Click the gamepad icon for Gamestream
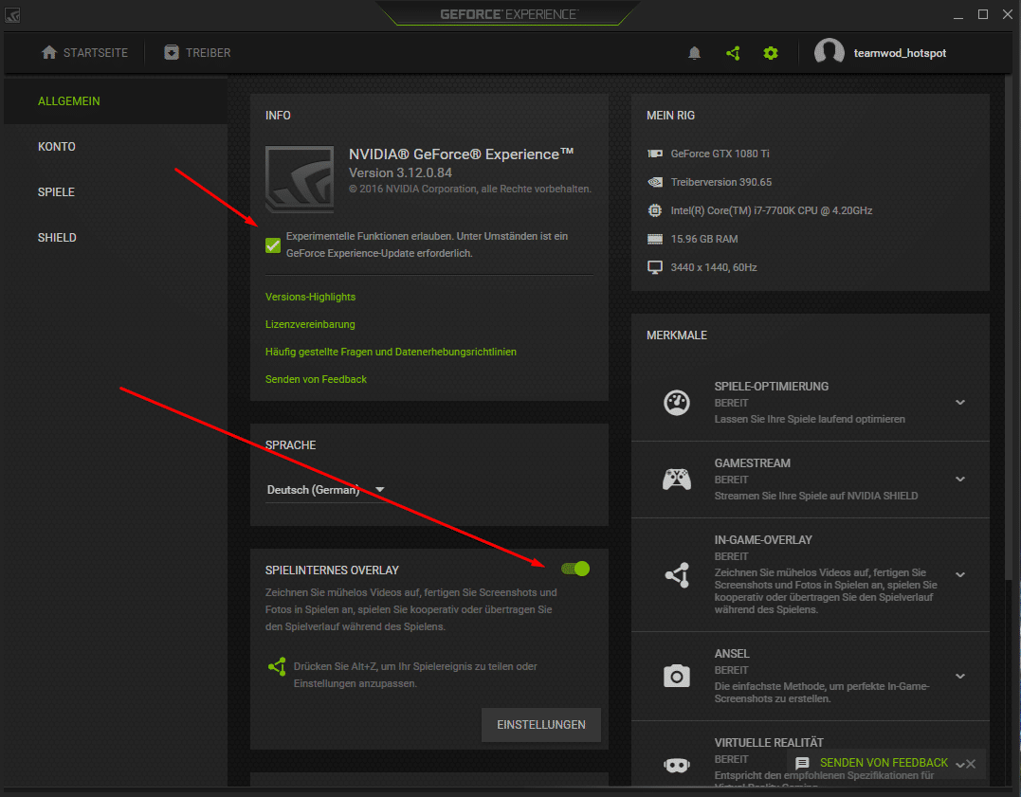The width and height of the screenshot is (1021, 797). (x=677, y=480)
